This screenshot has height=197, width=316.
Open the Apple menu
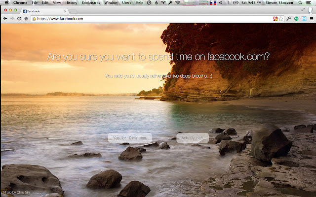tap(6, 2)
